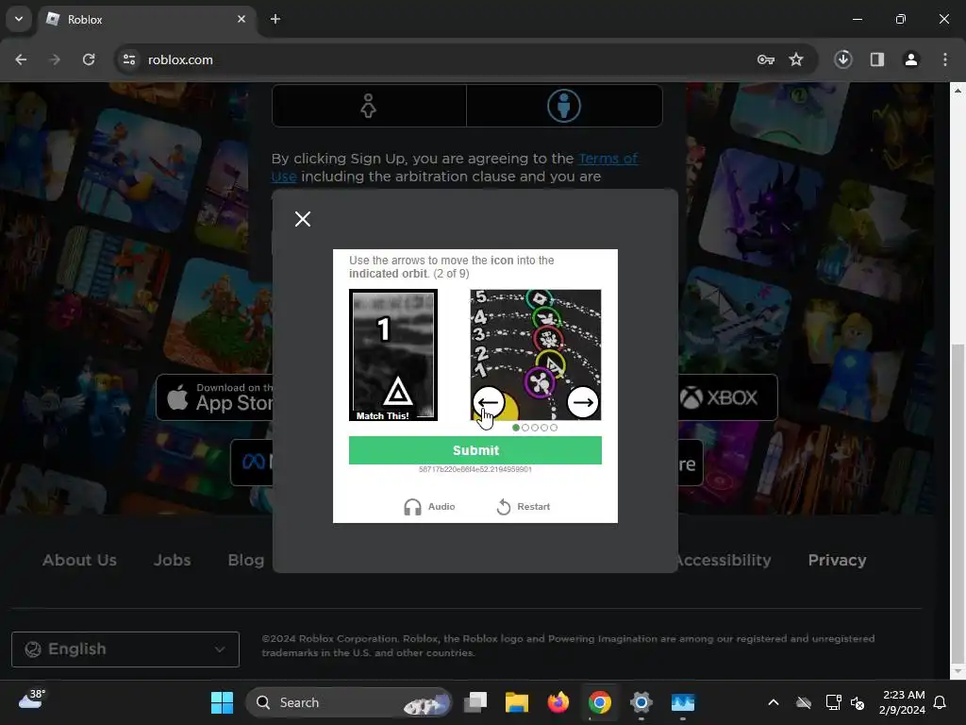Submit the captcha answer
Screen dimensions: 966x725
475,450
